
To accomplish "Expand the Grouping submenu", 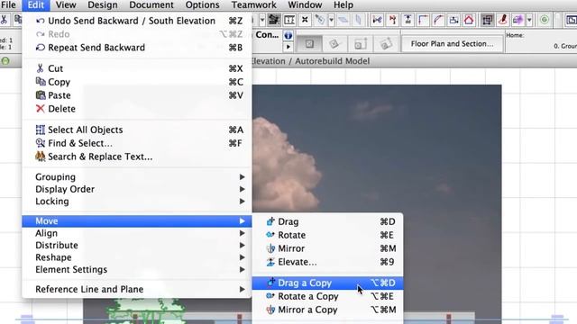I will (137, 177).
